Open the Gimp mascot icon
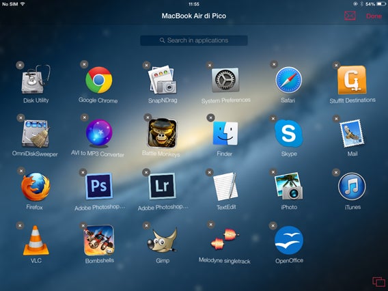The height and width of the screenshot is (291, 388). point(163,240)
